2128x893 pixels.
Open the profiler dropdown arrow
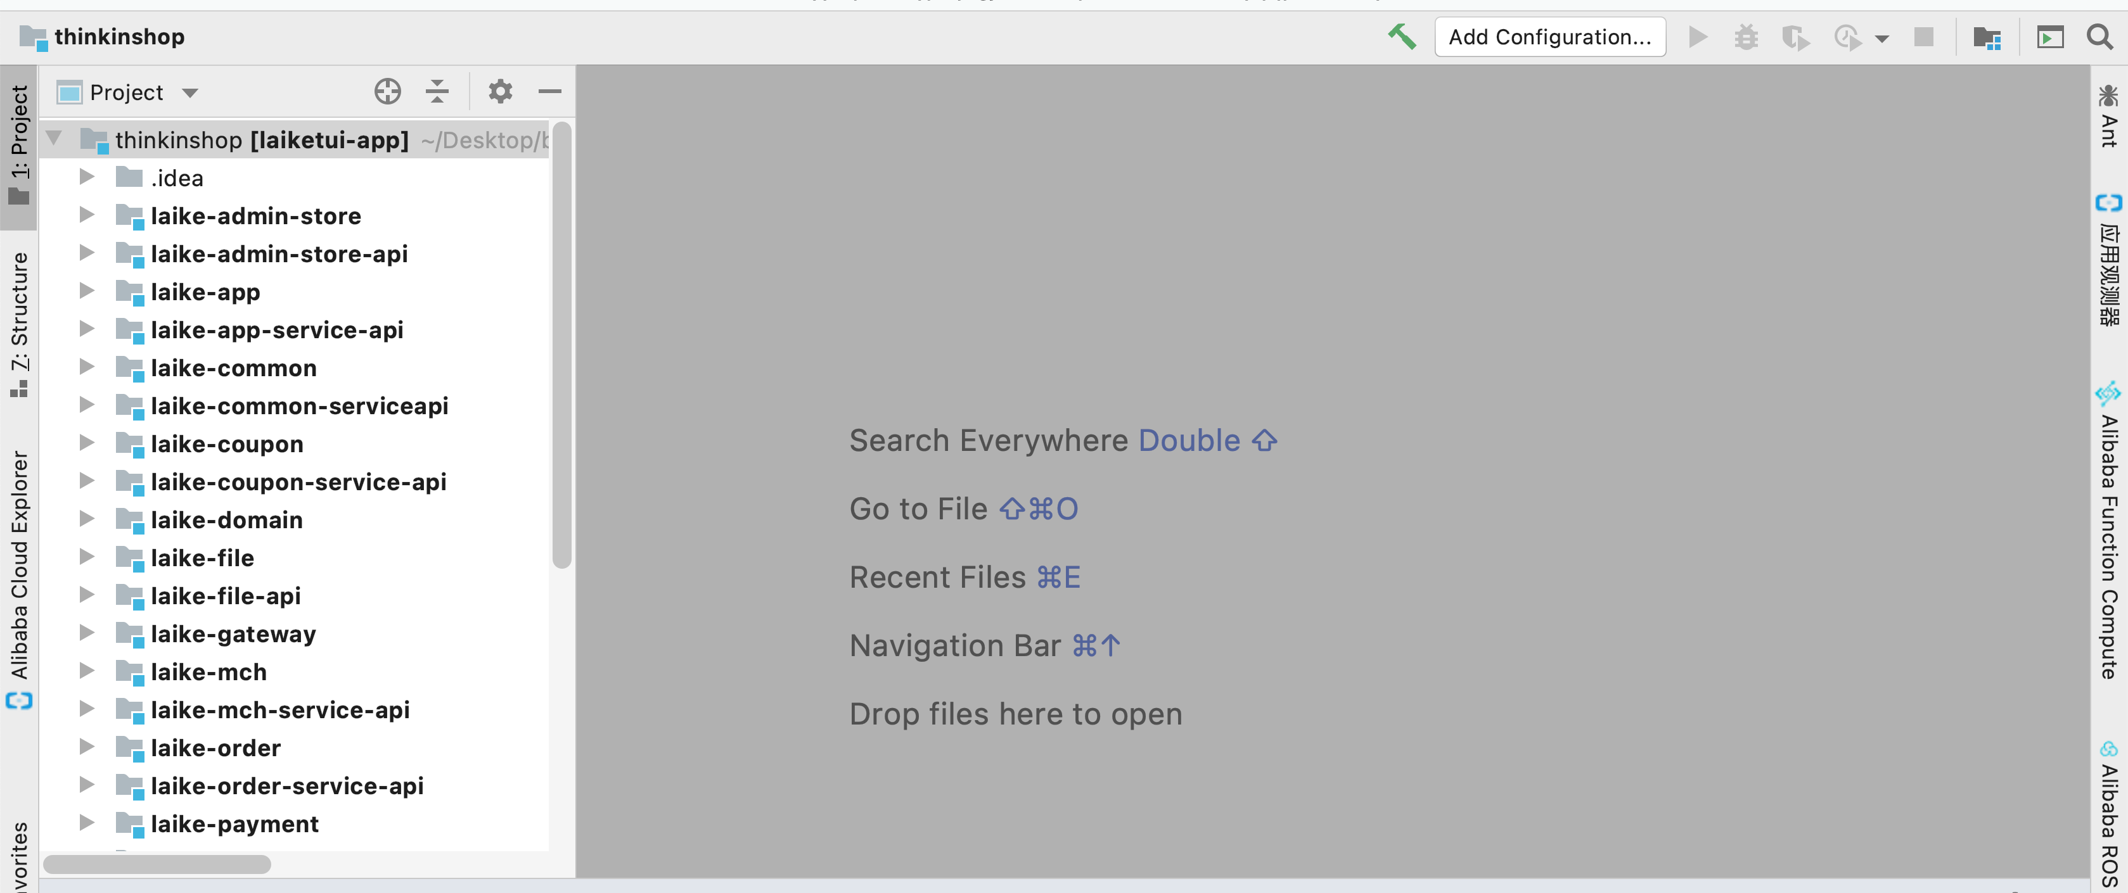[x=1882, y=38]
